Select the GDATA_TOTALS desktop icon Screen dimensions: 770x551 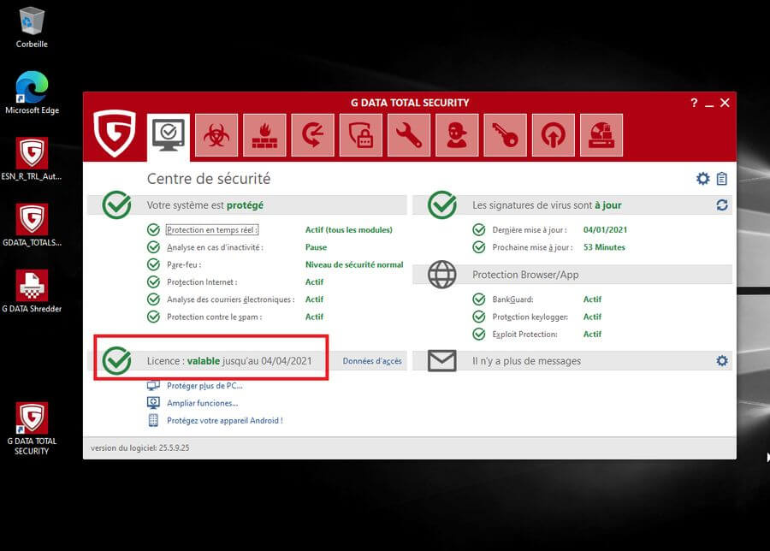(x=32, y=225)
